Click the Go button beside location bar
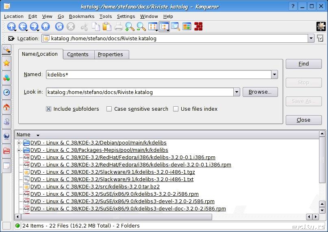The width and height of the screenshot is (328, 232). point(320,38)
